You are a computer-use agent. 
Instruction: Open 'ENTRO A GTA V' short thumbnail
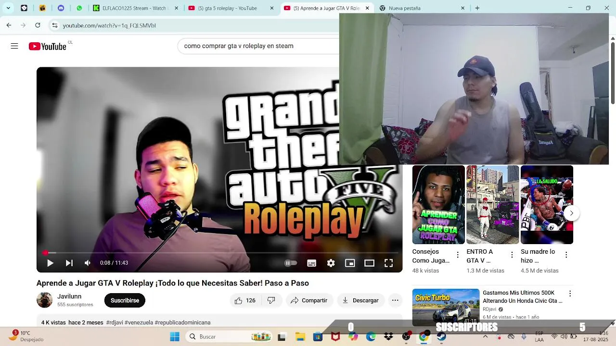493,205
